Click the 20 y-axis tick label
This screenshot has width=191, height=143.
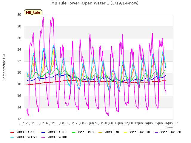[x=19, y=73]
